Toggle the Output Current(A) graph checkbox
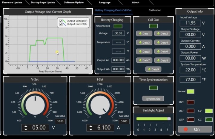215x139 pixels. [61, 24]
